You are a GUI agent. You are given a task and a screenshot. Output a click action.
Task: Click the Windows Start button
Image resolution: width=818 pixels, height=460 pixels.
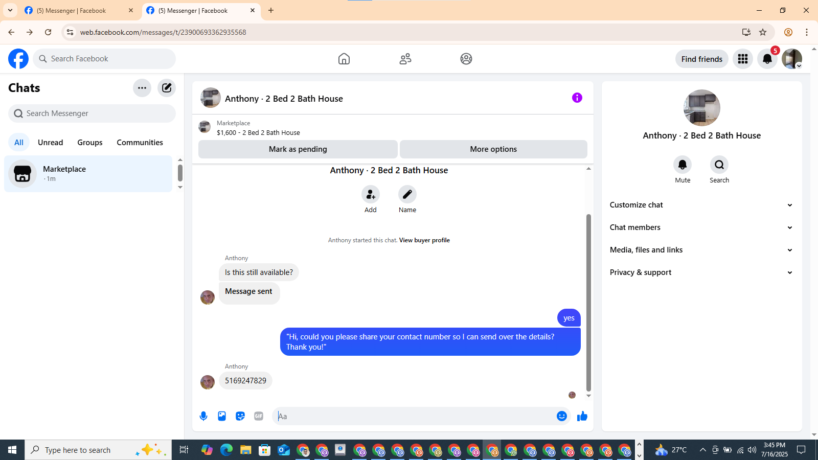12,450
